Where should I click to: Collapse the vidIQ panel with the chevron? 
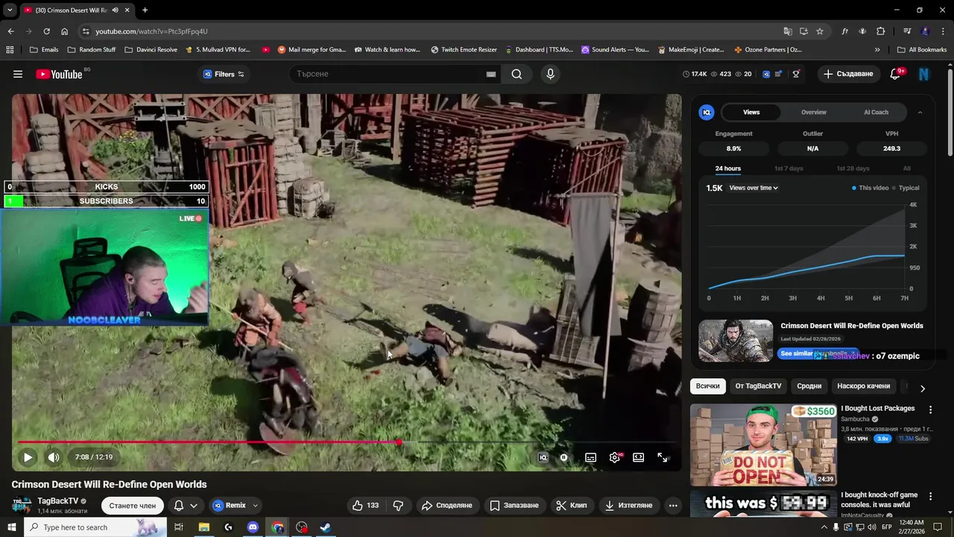(920, 112)
